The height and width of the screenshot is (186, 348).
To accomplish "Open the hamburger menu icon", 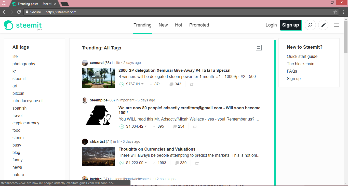I will [x=336, y=25].
